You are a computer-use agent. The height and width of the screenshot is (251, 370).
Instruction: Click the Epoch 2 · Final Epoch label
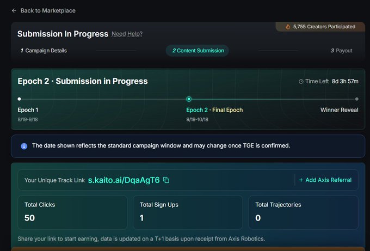point(214,110)
